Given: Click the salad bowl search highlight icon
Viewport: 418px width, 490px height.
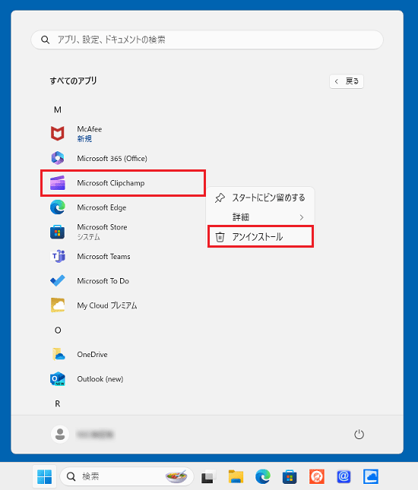Looking at the screenshot, I should coord(176,476).
